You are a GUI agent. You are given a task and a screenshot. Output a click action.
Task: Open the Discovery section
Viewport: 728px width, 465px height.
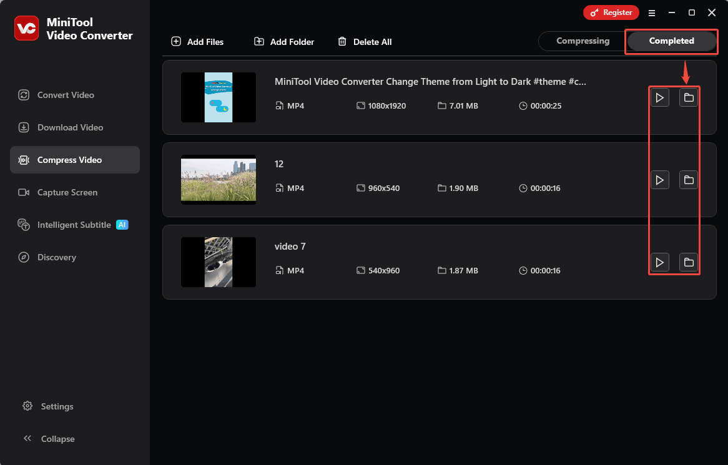tap(58, 257)
